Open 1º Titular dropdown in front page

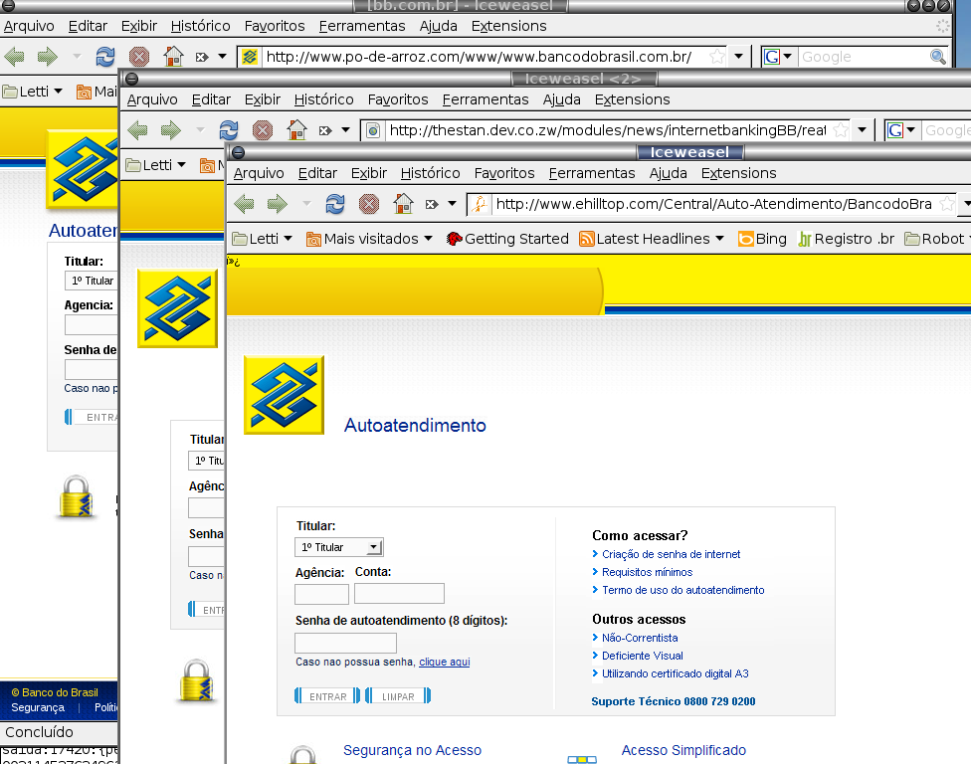pyautogui.click(x=338, y=547)
